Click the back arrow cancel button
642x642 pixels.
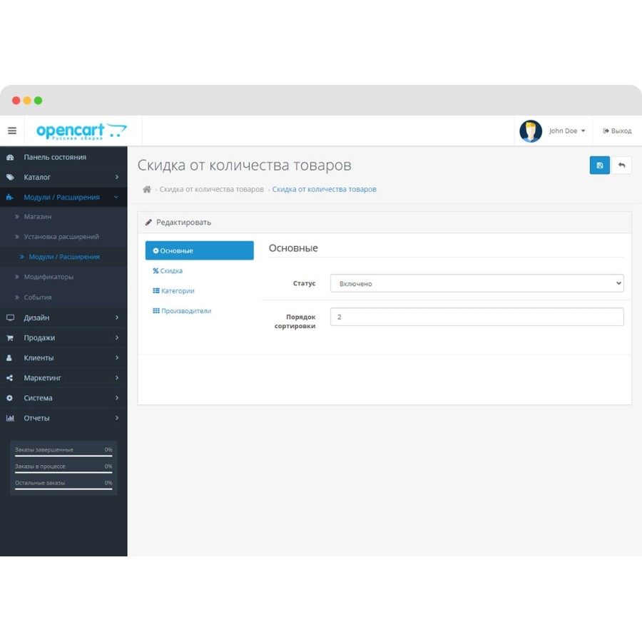coord(621,165)
